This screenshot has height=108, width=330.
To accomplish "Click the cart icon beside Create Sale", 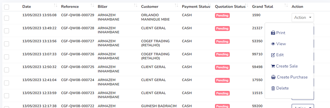I will tap(273, 66).
